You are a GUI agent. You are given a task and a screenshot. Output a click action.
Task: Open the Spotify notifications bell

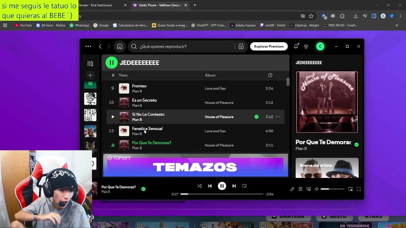point(296,47)
